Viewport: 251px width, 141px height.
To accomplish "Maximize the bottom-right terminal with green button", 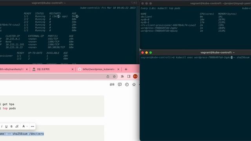I will pyautogui.click(x=151, y=52).
